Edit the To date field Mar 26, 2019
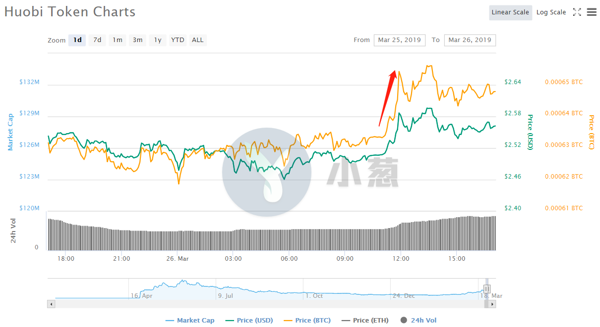 click(x=470, y=40)
